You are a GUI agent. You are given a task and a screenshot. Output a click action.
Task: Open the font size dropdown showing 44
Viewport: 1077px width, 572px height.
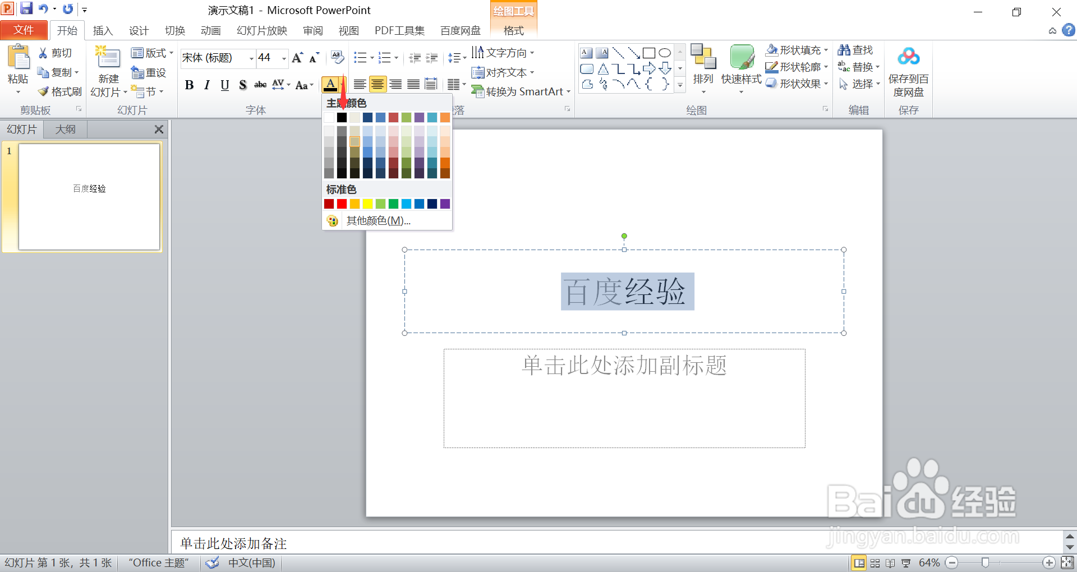click(284, 58)
